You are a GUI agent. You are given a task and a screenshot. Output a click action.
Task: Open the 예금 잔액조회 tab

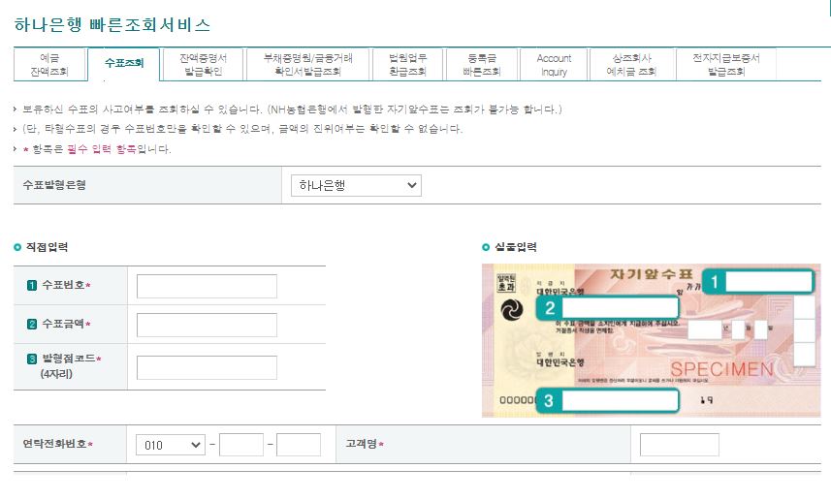(x=49, y=65)
